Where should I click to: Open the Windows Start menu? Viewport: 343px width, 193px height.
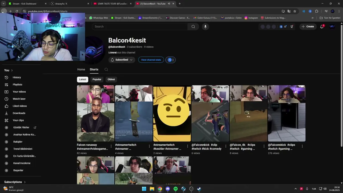point(144,189)
